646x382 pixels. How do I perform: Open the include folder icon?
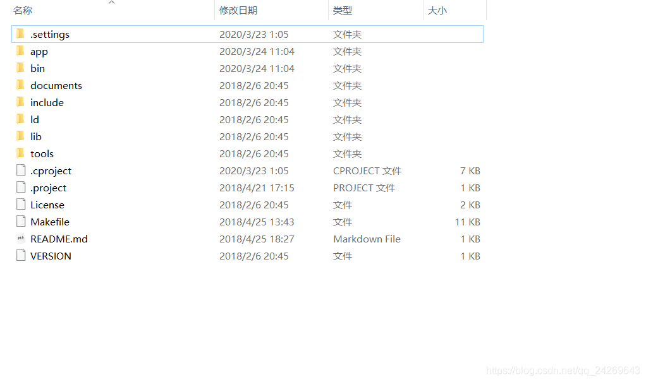[20, 102]
